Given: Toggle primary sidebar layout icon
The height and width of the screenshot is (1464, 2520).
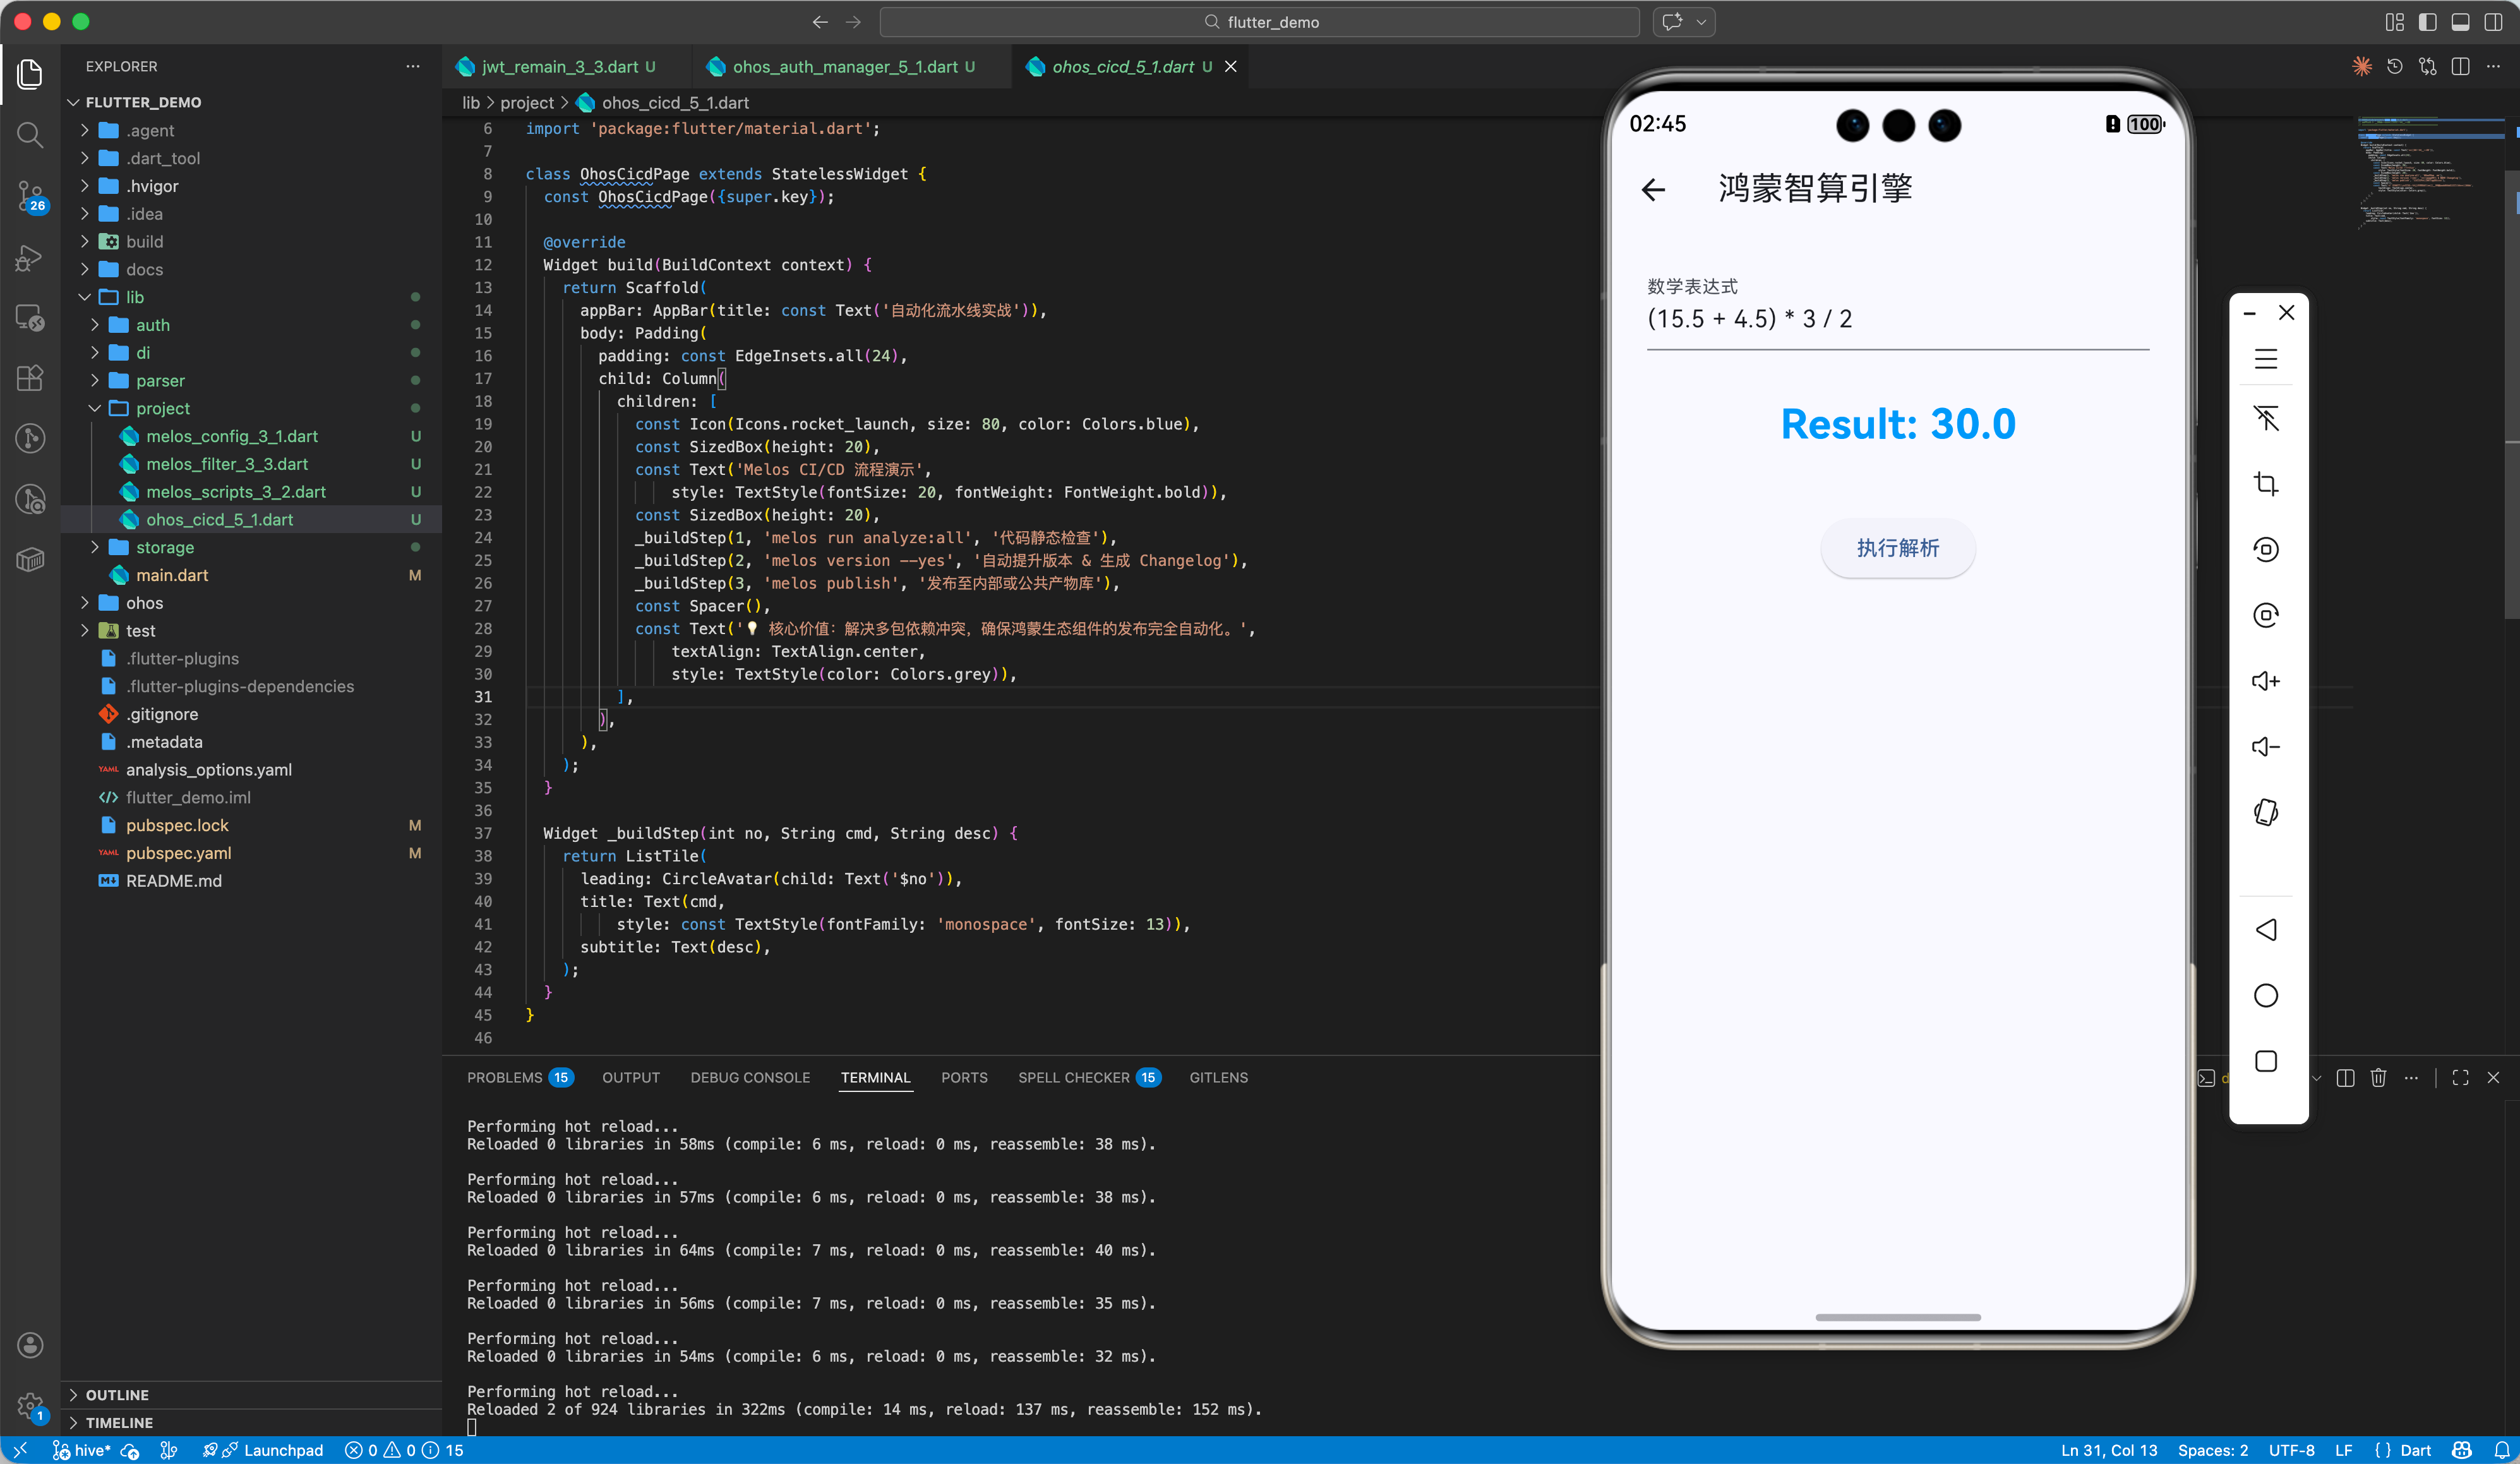Looking at the screenshot, I should tap(2427, 22).
